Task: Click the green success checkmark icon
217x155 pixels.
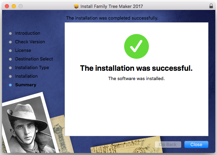Action: tap(137, 46)
